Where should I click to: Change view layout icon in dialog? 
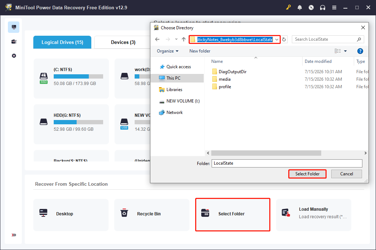coord(338,51)
